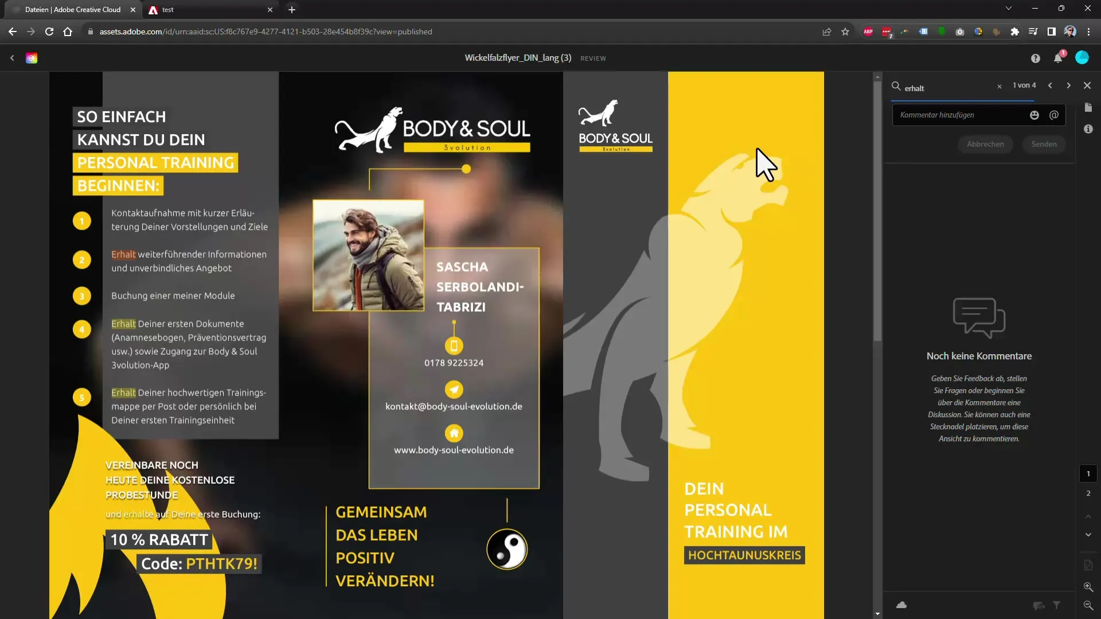Open the emoji picker in comment box
The width and height of the screenshot is (1101, 619).
coord(1034,115)
